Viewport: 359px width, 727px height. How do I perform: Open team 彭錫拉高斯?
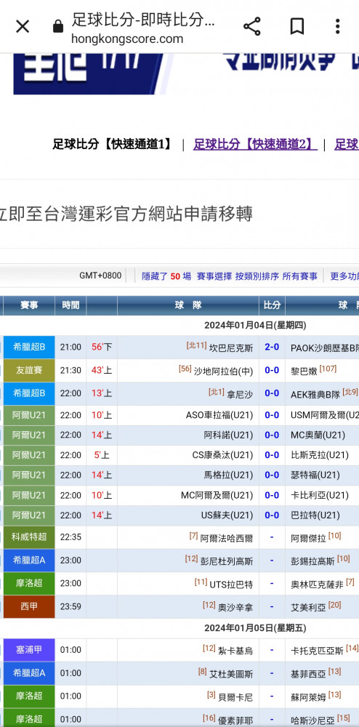[x=312, y=561]
